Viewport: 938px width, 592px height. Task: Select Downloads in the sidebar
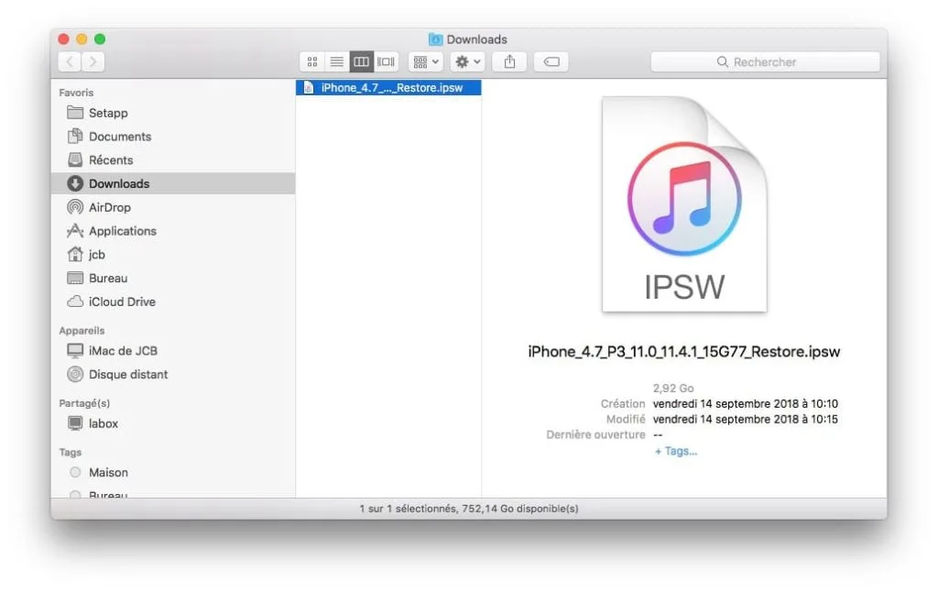click(x=173, y=183)
